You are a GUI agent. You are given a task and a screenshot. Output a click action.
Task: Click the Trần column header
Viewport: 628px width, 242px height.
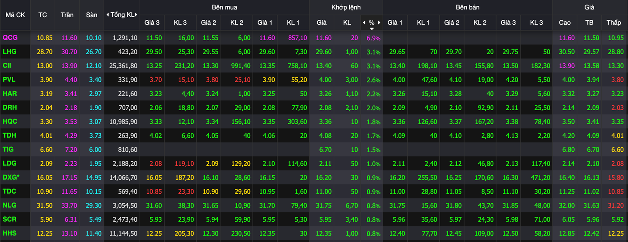(x=67, y=15)
